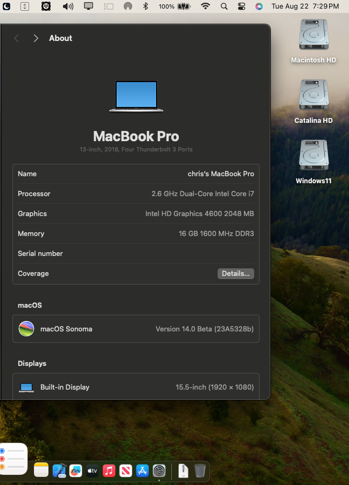The width and height of the screenshot is (349, 485).
Task: Open the waveform chip menu bar icon
Action: tap(46, 6)
